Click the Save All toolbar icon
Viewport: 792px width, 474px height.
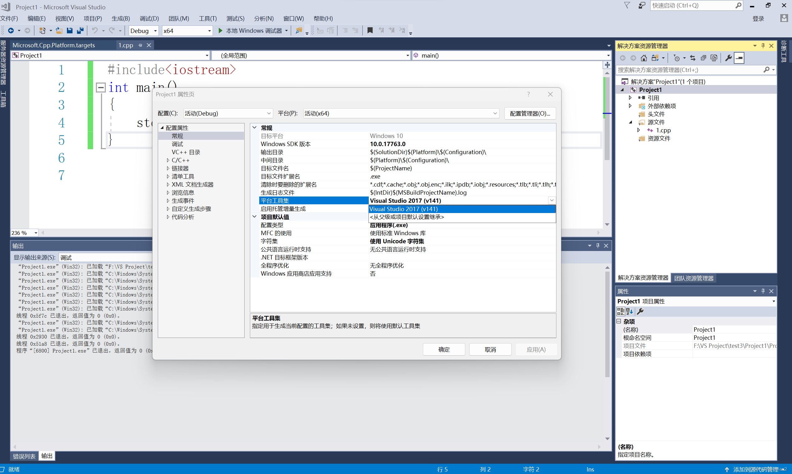(80, 31)
